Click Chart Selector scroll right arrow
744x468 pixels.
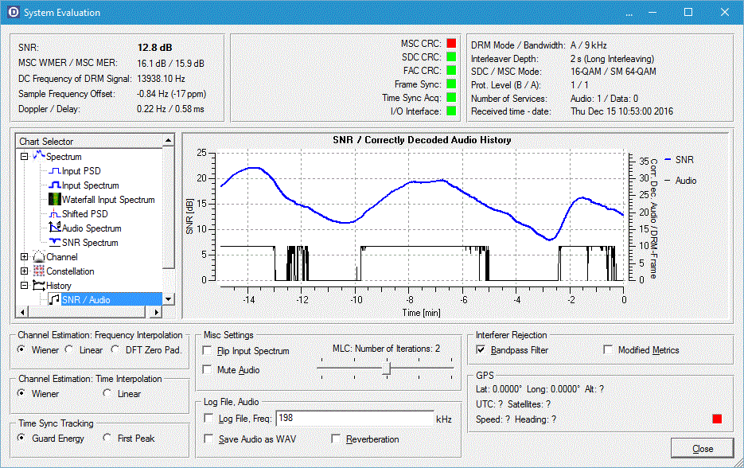(156, 312)
